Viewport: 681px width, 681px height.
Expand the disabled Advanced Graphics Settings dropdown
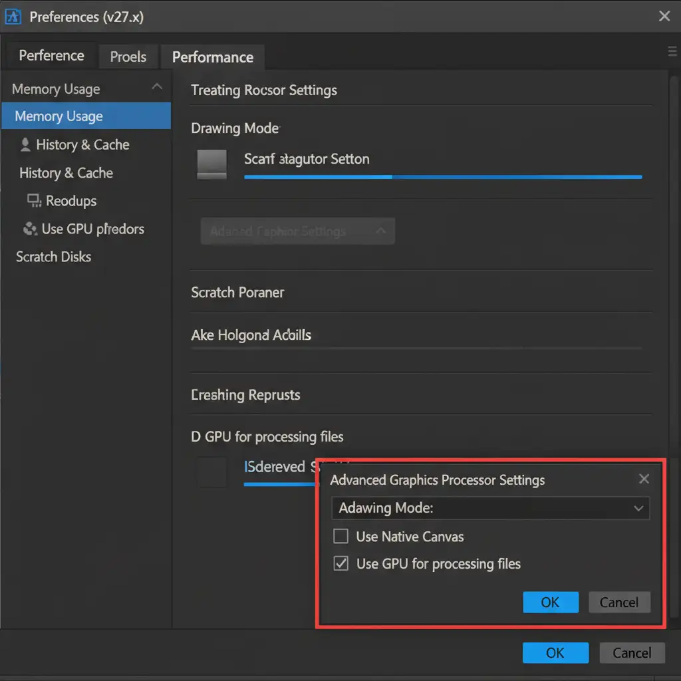click(x=297, y=231)
